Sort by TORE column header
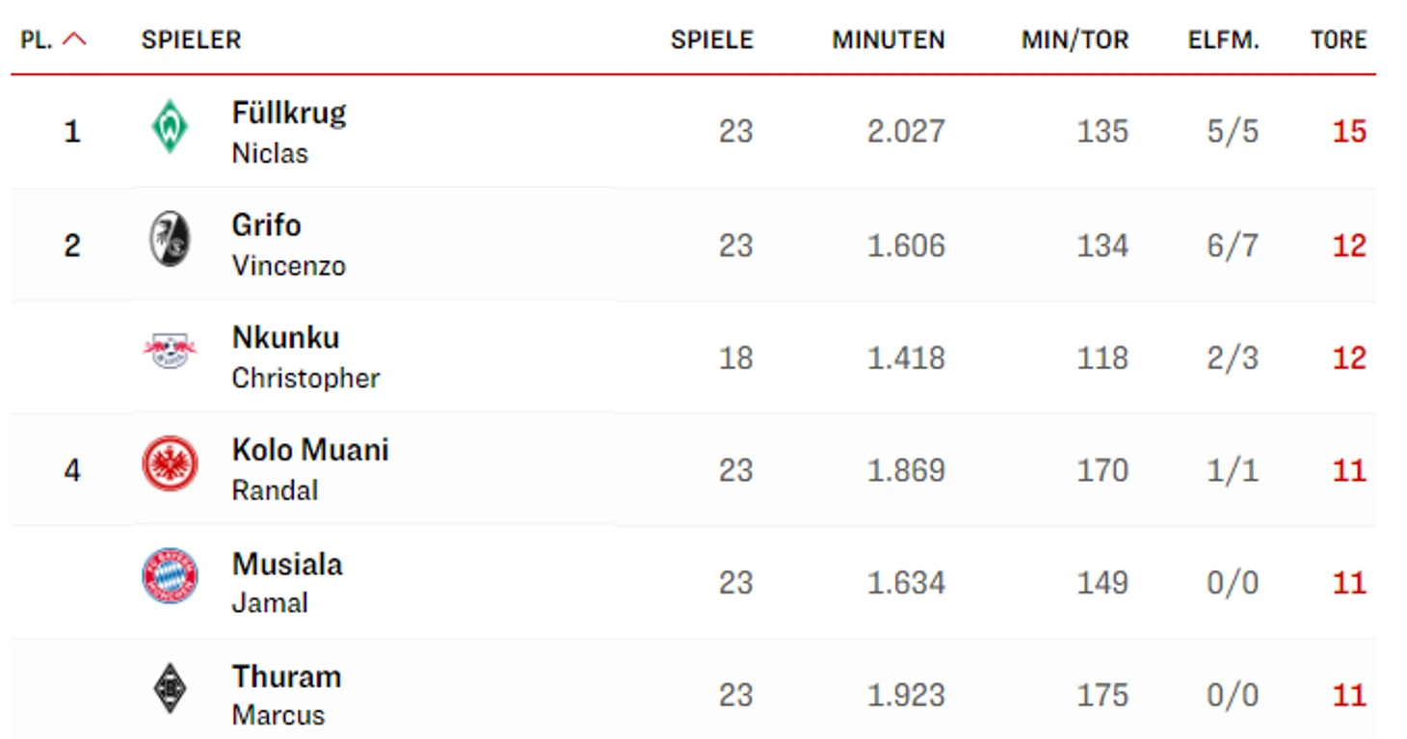This screenshot has width=1407, height=739. tap(1338, 40)
